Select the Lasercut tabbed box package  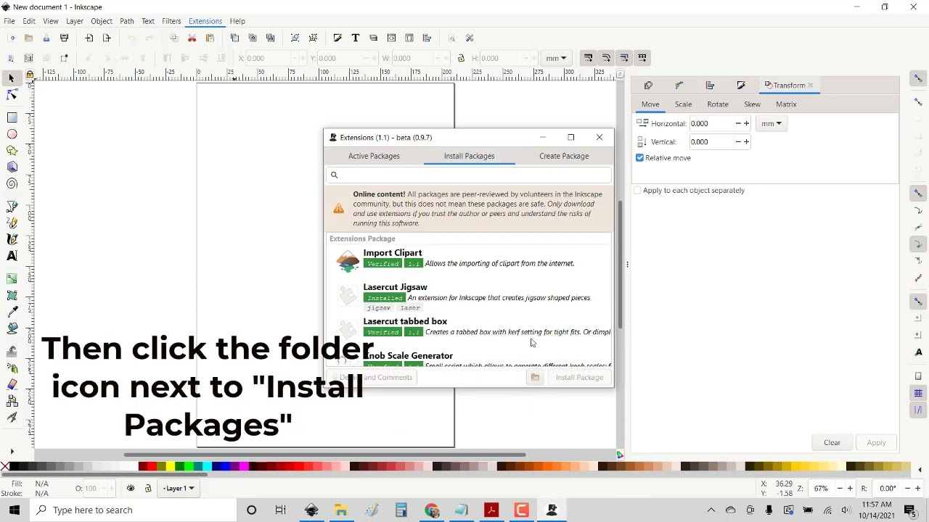pos(470,328)
